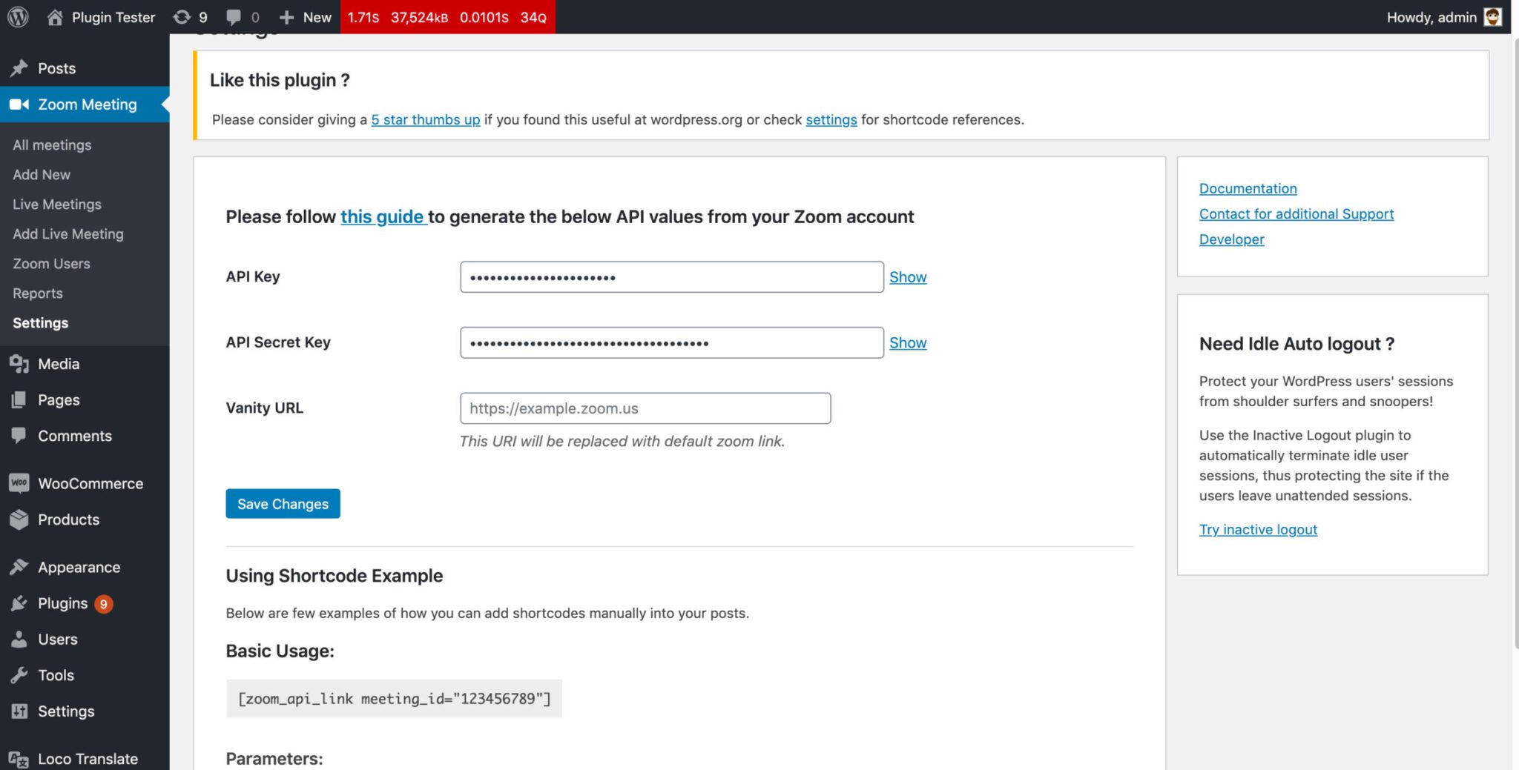Click the comments bubble icon in admin bar
Image resolution: width=1519 pixels, height=770 pixels.
234,17
